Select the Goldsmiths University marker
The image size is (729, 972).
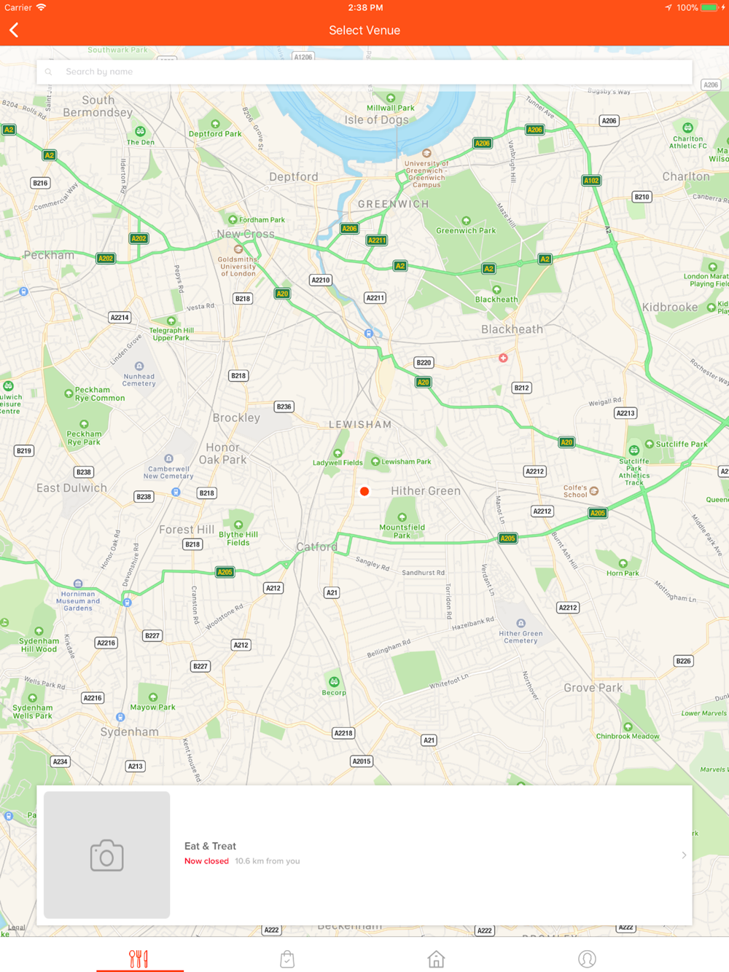coord(238,249)
